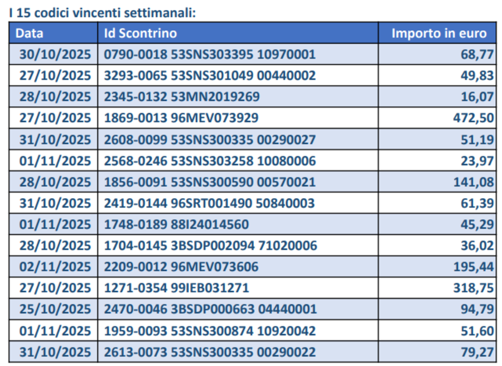Image resolution: width=502 pixels, height=366 pixels.
Task: Select receipt ID 3293-0065 53SNS301049 00440002
Action: point(210,75)
